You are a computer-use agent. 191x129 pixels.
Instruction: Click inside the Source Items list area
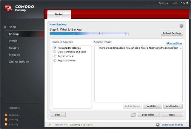[x=138, y=77]
